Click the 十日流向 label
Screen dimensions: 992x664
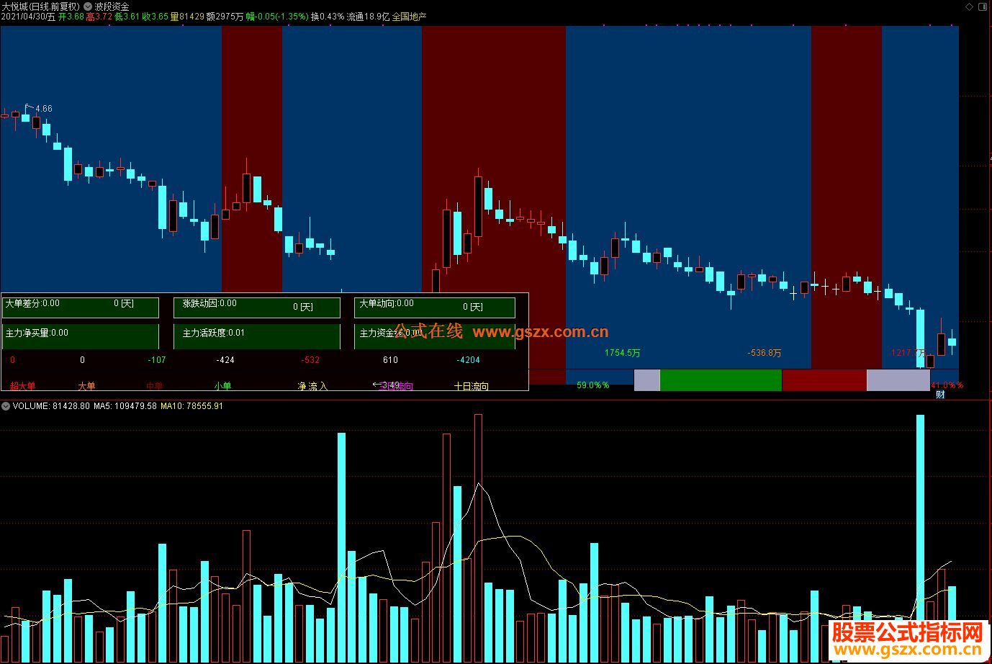point(472,387)
